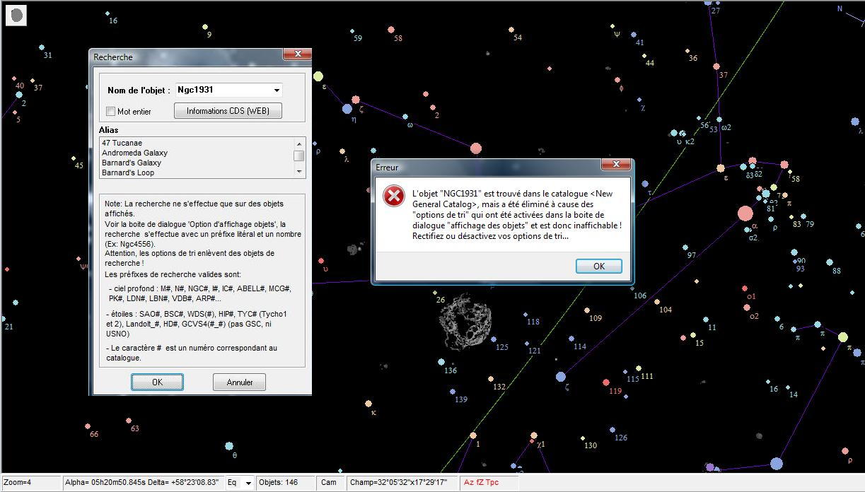Image resolution: width=865 pixels, height=492 pixels.
Task: Click the gray nebula object near star 26
Action: (464, 322)
